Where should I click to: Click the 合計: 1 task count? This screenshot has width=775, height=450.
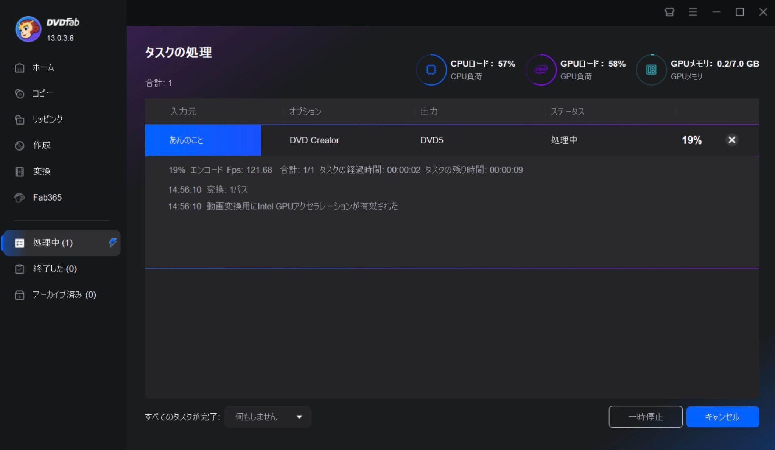[159, 83]
